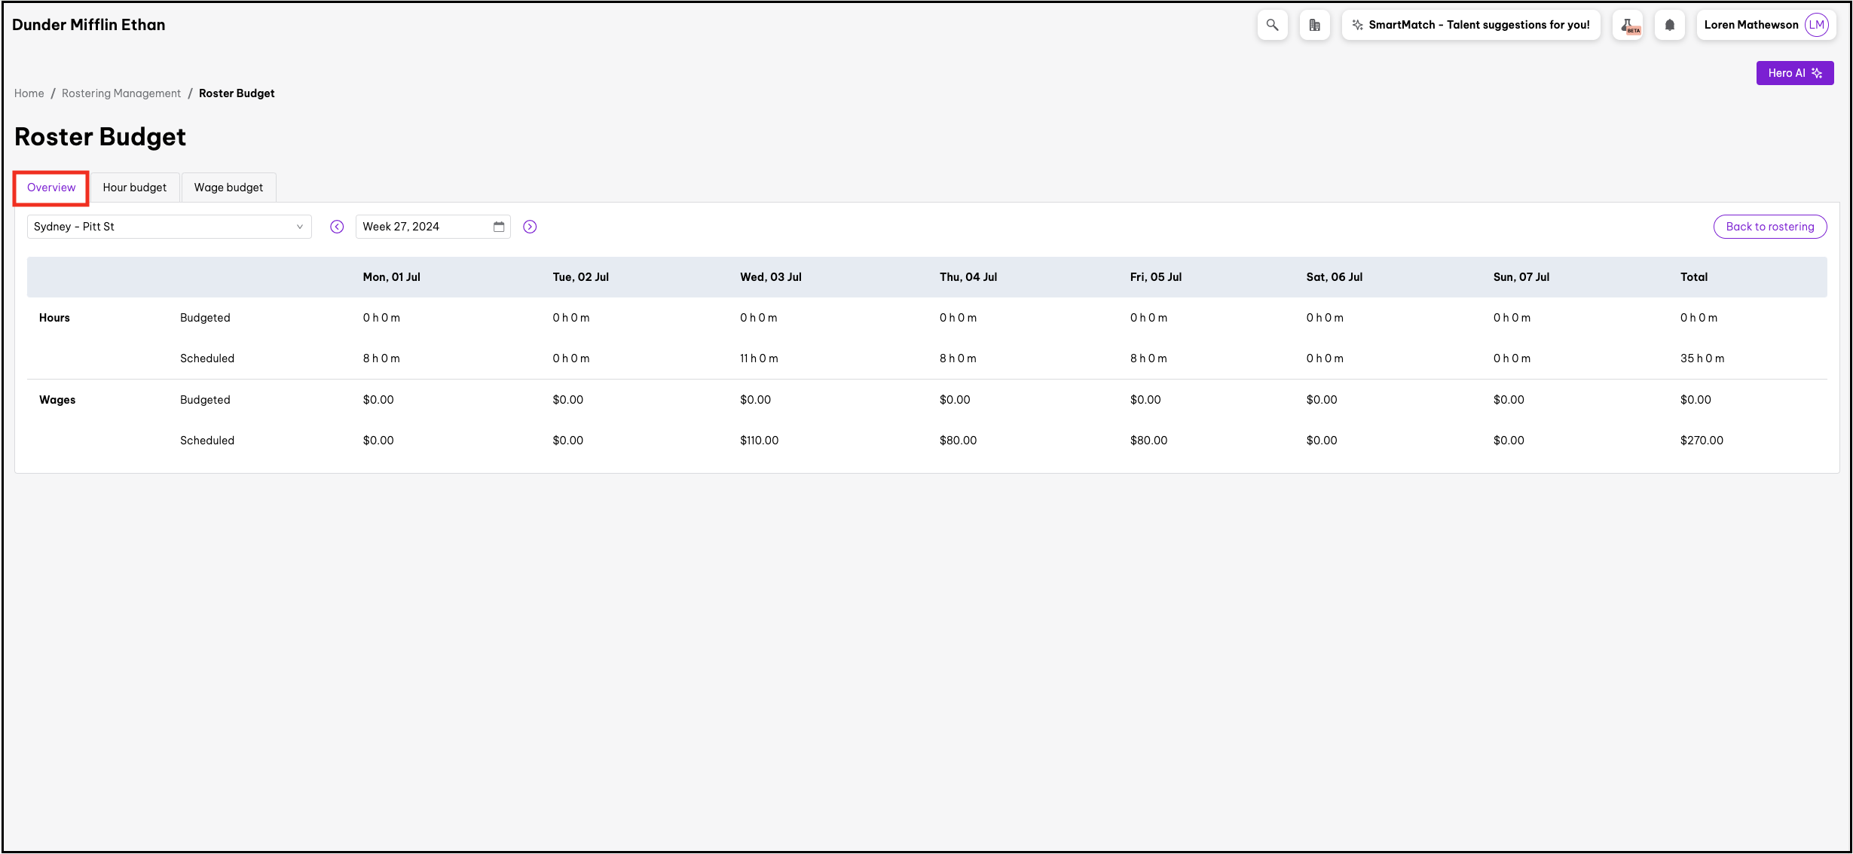
Task: Open the notifications bell
Action: 1670,25
